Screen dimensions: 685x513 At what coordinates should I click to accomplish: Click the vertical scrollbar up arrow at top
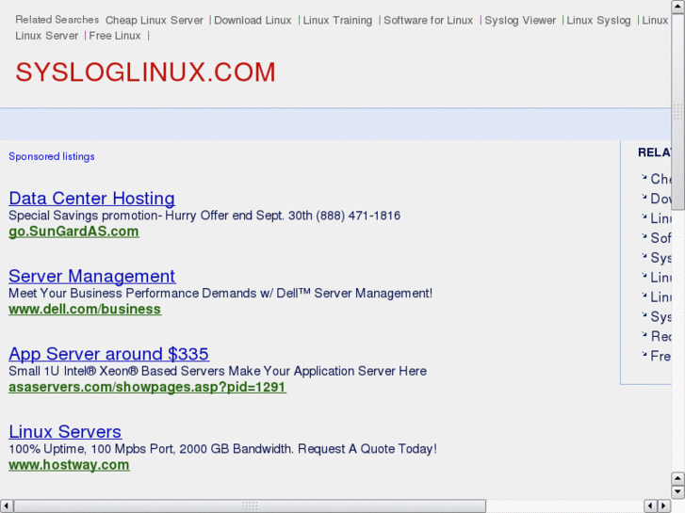click(678, 7)
